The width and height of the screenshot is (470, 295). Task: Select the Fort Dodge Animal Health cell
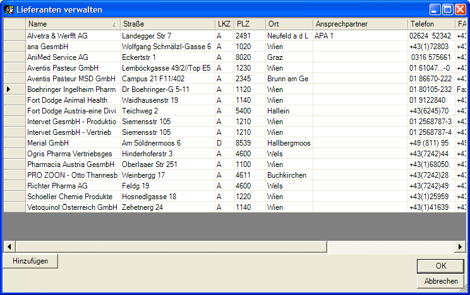tap(73, 100)
